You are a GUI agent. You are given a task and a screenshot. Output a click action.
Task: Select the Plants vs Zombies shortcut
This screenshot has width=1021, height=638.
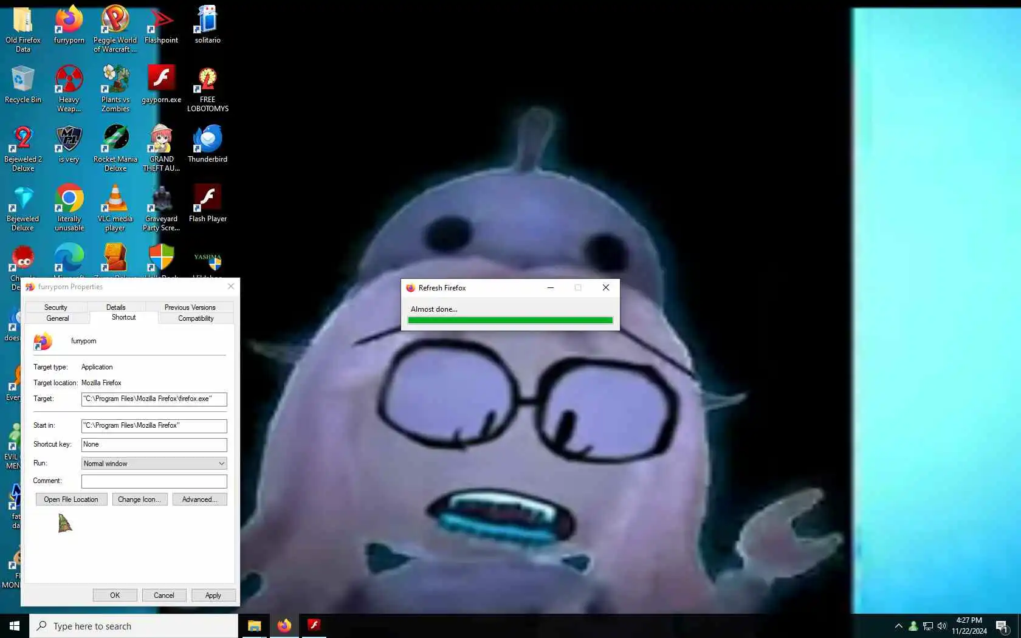(x=115, y=79)
